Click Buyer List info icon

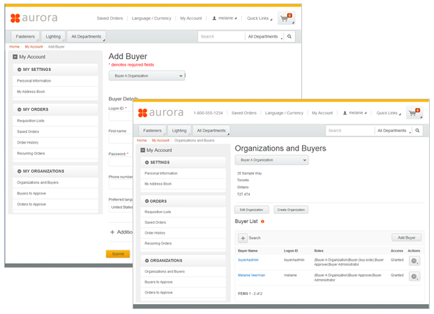[262, 222]
